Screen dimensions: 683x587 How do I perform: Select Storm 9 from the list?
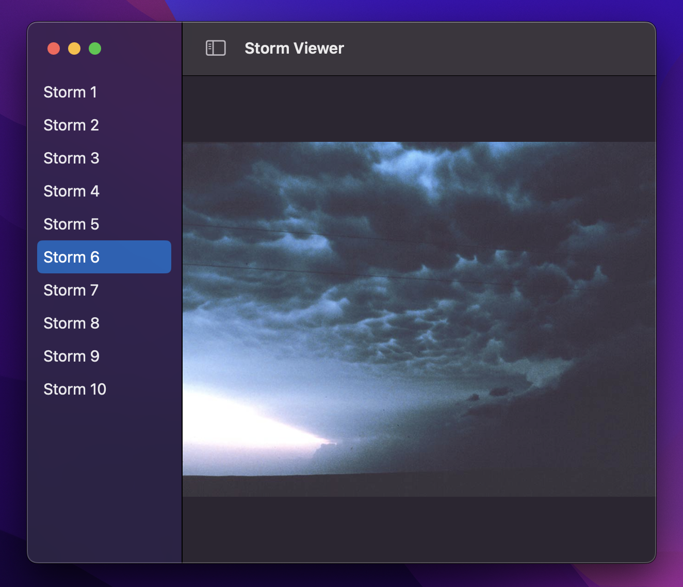pos(71,356)
